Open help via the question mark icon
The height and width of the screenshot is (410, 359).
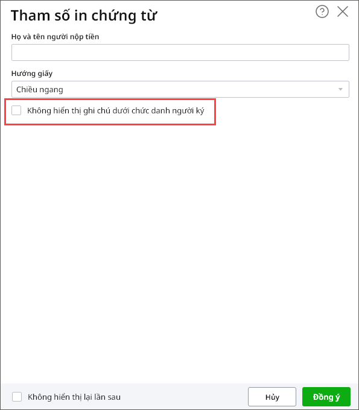pyautogui.click(x=322, y=12)
